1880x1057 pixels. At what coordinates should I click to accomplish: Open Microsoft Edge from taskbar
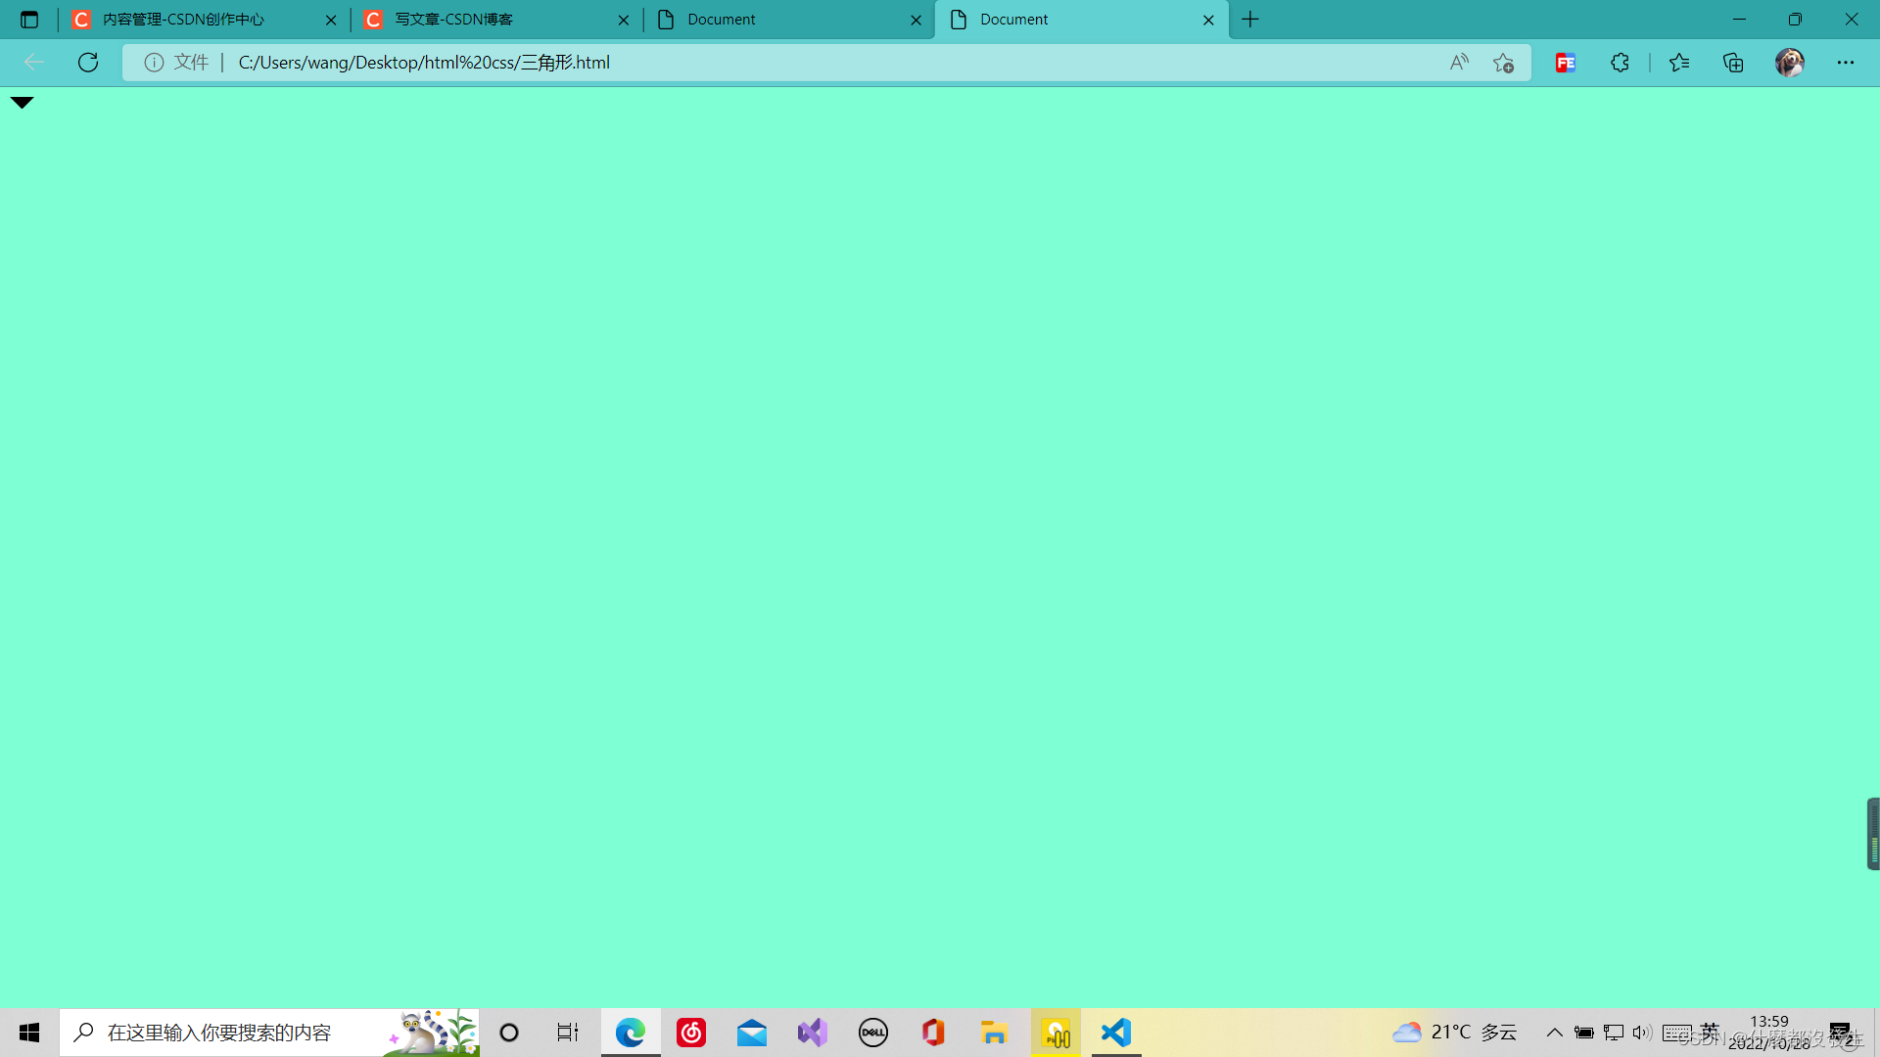631,1033
